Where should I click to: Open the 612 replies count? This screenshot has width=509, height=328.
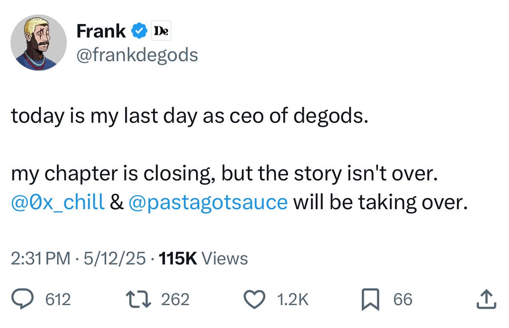point(58,299)
